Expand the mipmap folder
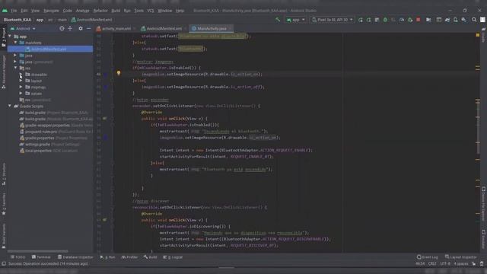Image resolution: width=487 pixels, height=274 pixels. [21, 88]
